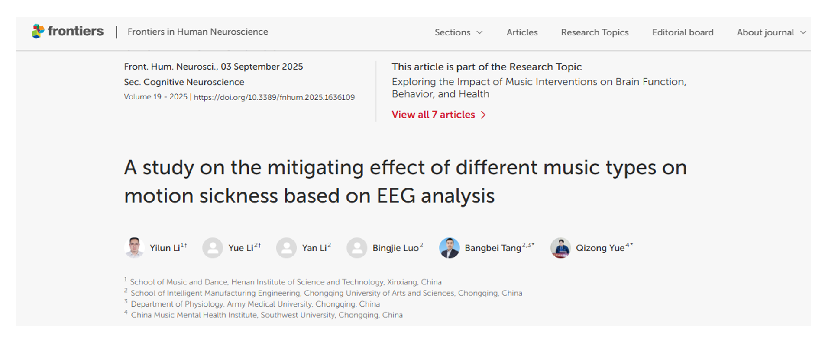Open Qizong Yue's profile photo
825x345 pixels.
point(560,248)
